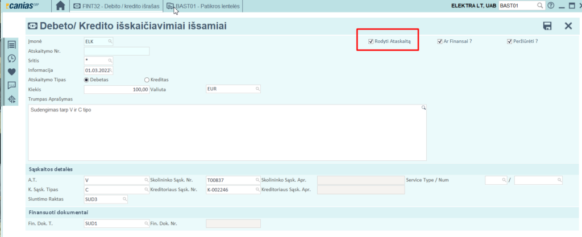Image resolution: width=582 pixels, height=237 pixels.
Task: Select the Kreditas radio button
Action: coord(147,80)
